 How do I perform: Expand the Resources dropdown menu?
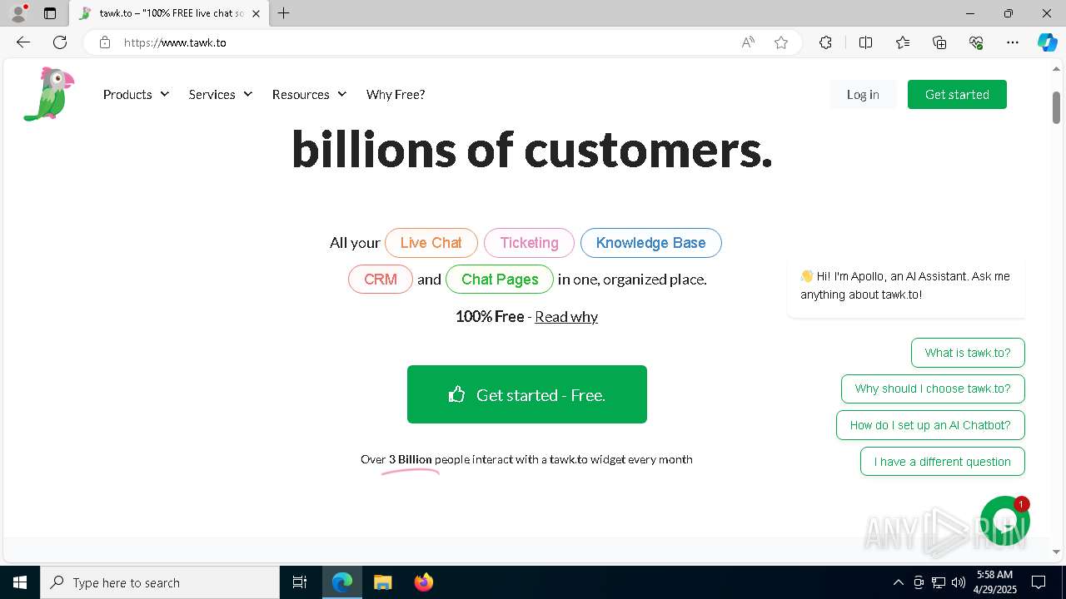click(x=309, y=95)
